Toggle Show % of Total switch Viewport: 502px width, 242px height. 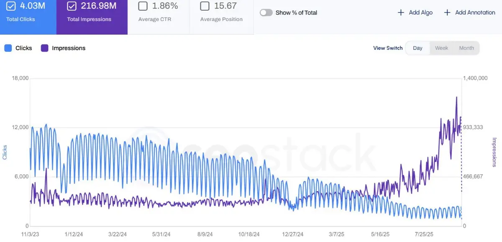[x=266, y=13]
